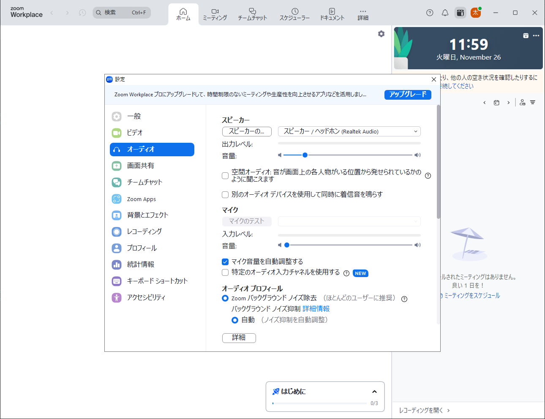Open 詳細 more tab

coord(363,14)
